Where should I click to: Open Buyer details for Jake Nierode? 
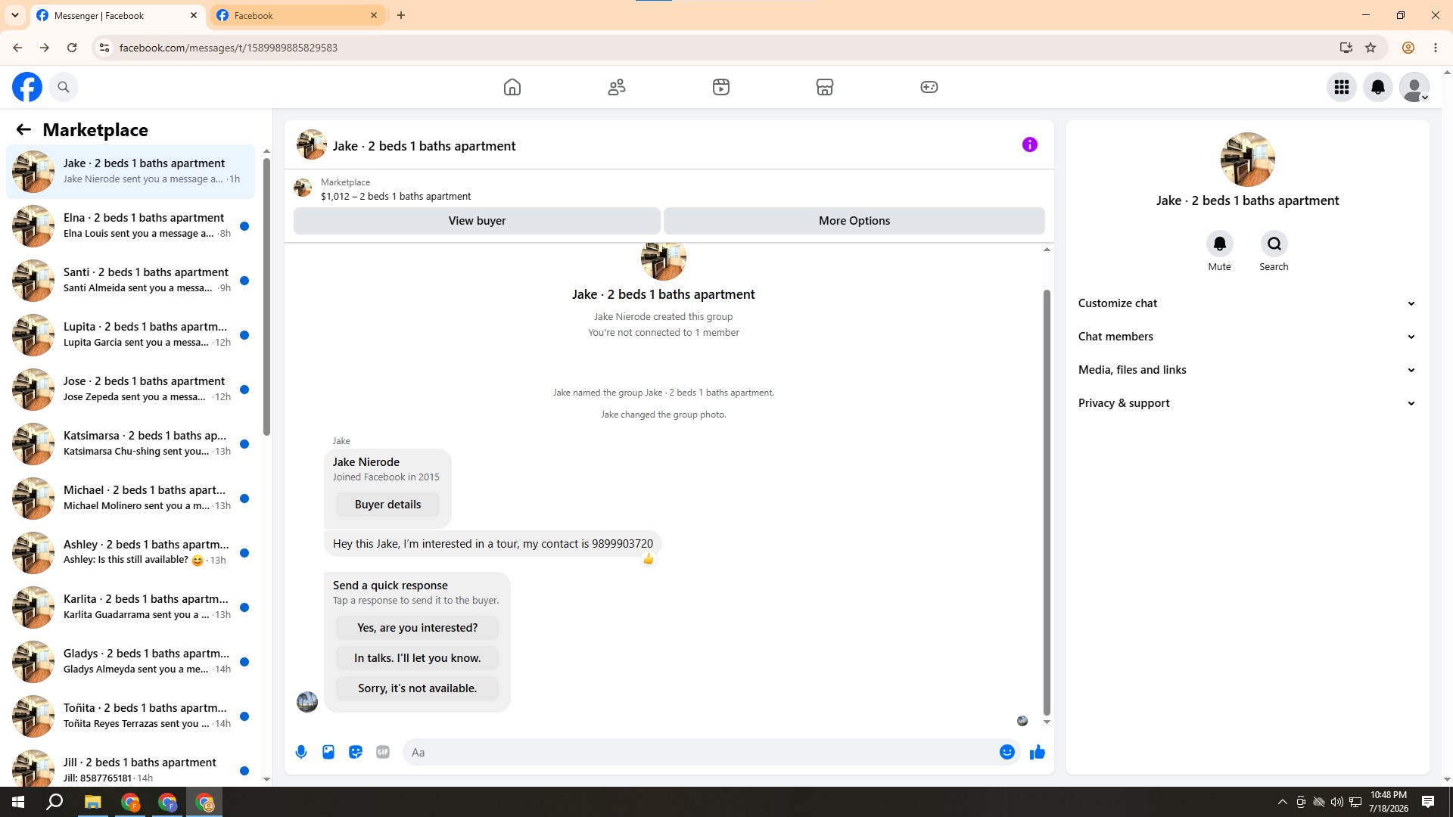point(387,505)
